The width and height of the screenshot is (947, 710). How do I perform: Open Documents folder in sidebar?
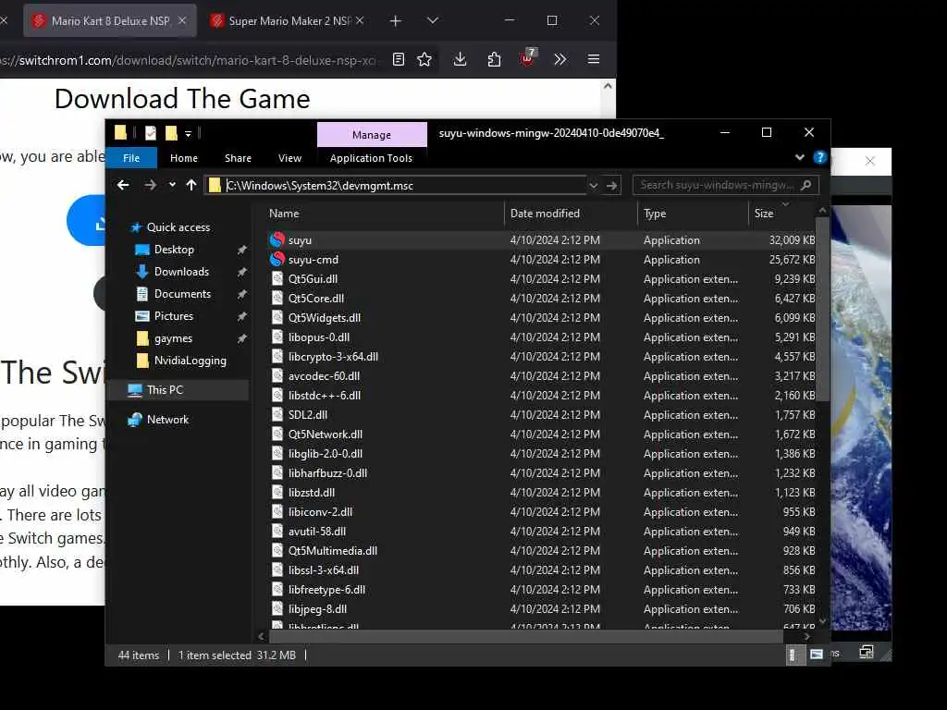[182, 294]
